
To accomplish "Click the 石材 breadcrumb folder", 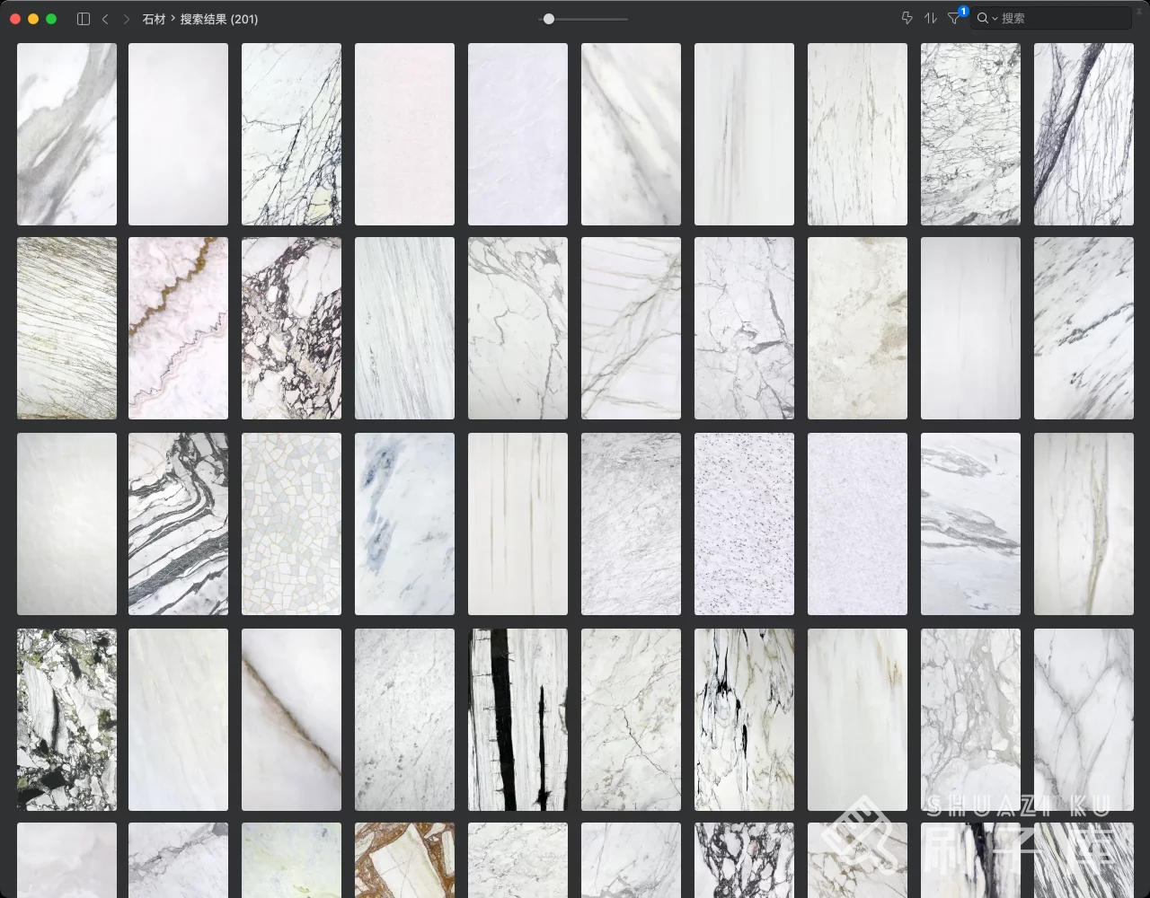I will coord(154,19).
